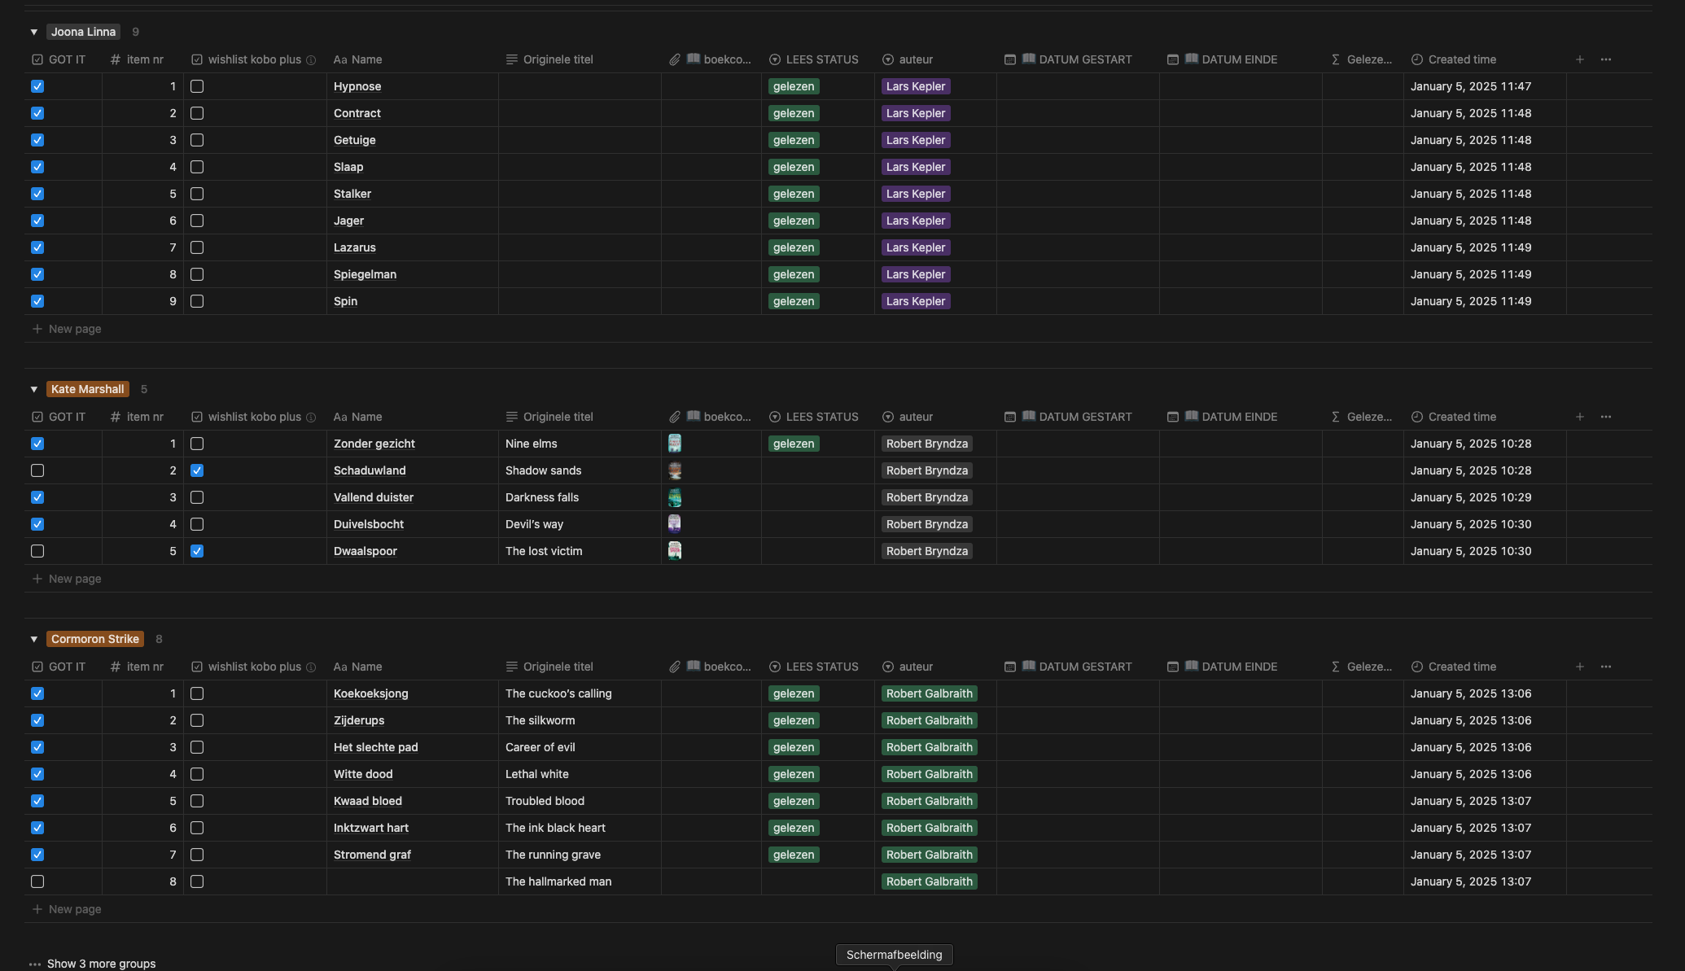Click Created time column header in Kate Marshall table
The width and height of the screenshot is (1685, 971).
click(x=1461, y=417)
